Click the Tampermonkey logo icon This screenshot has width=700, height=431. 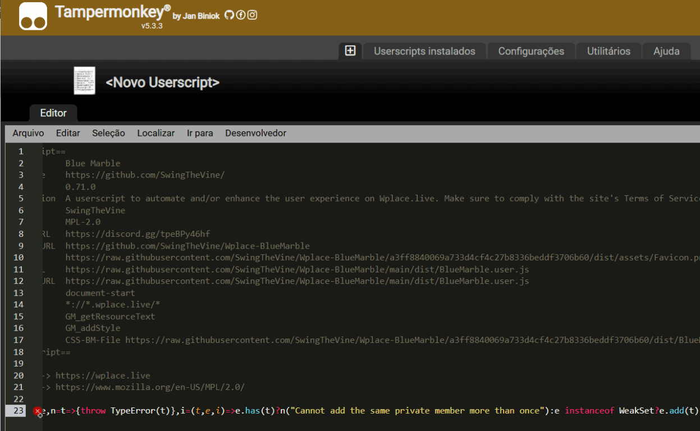click(33, 16)
